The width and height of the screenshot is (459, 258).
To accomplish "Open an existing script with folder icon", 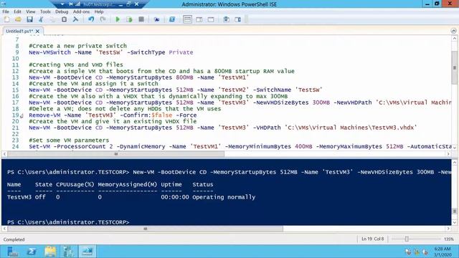I will [18, 19].
